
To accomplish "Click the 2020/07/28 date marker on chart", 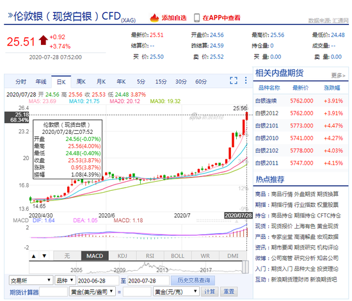I will coord(239,215).
